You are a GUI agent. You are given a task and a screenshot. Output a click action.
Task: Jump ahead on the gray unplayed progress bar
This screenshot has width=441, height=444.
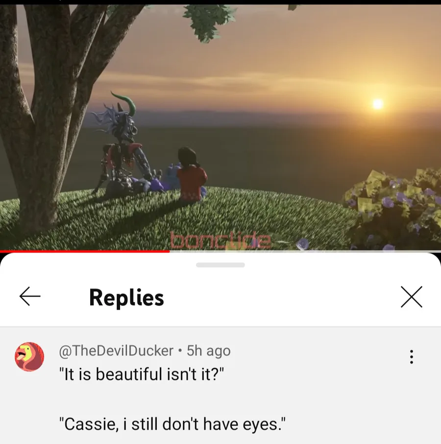(x=305, y=251)
